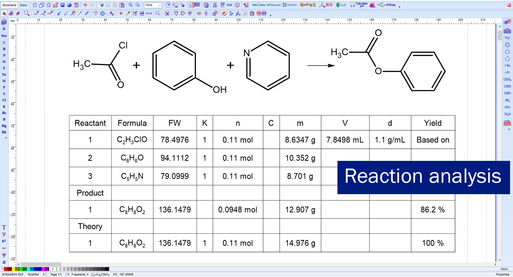Expand more atoms in left sidebar
The width and height of the screenshot is (513, 277).
(6, 138)
